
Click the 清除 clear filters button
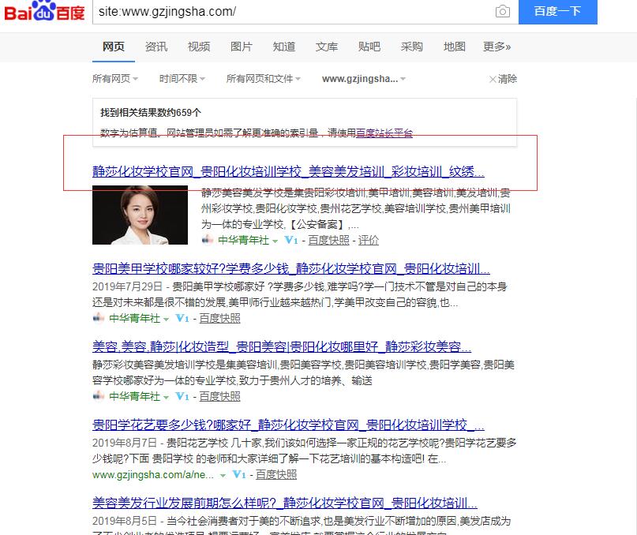503,79
